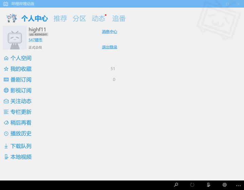Screen dimensions: 244x190
Task: Click the bilibili TV logo in title bar
Action: 6,4
